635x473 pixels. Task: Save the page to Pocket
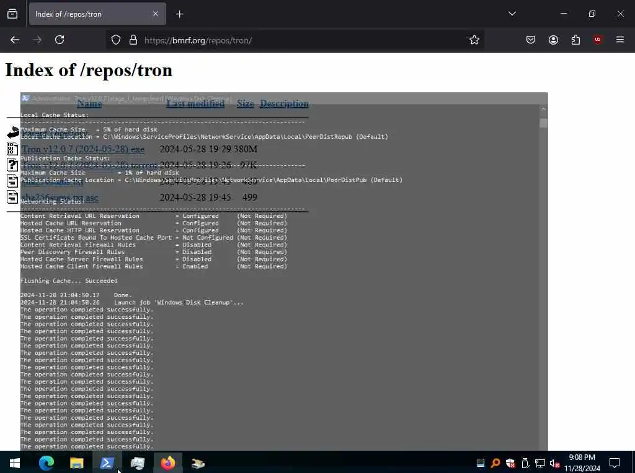tap(531, 40)
